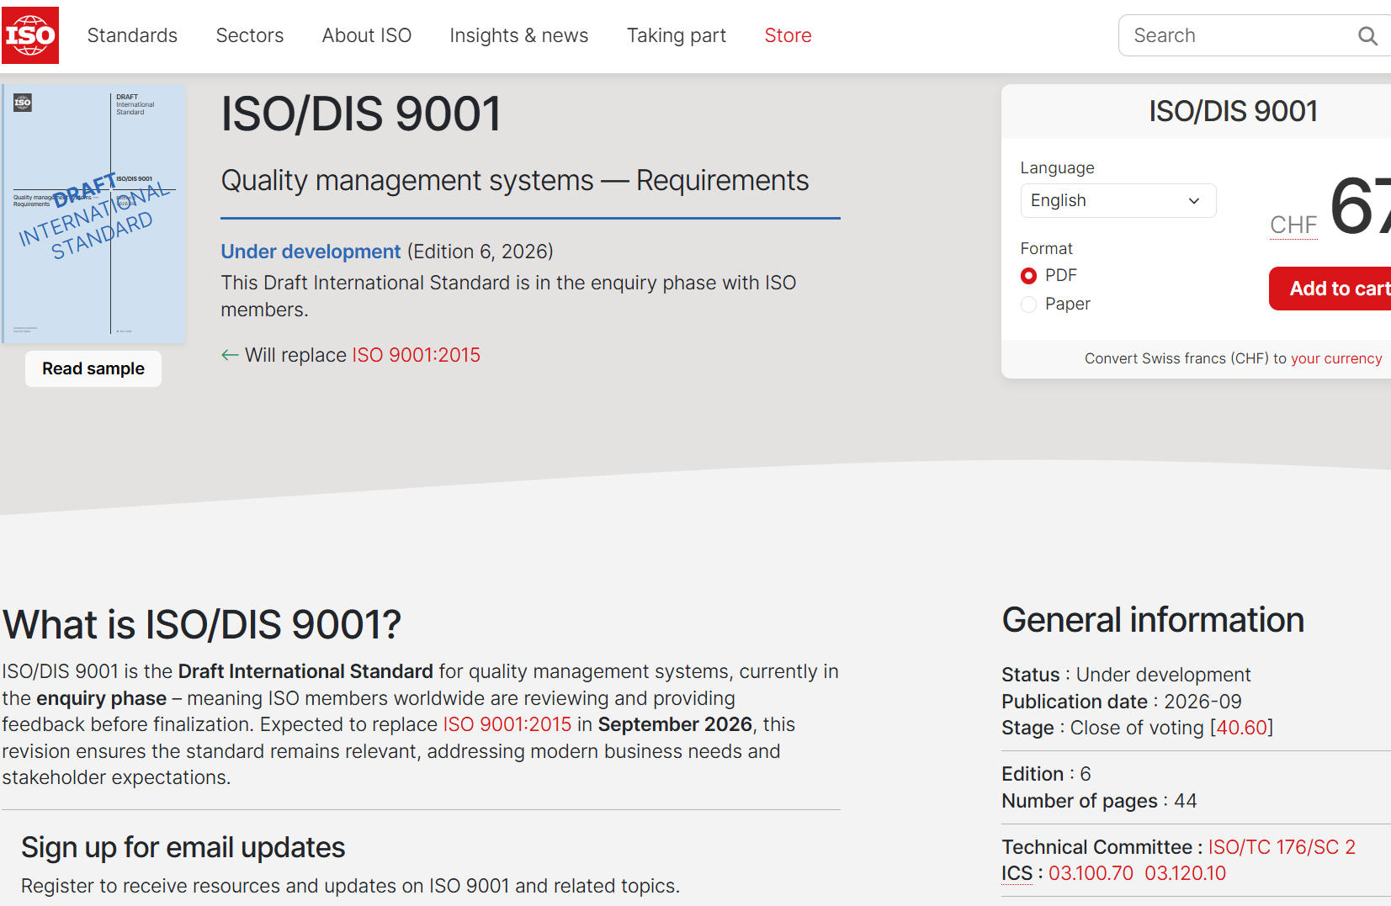1391x906 pixels.
Task: Open the ICS 03.100.70 link
Action: pyautogui.click(x=1091, y=873)
